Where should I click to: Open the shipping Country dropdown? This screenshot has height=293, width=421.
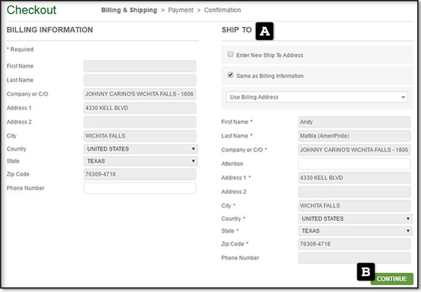pos(355,219)
